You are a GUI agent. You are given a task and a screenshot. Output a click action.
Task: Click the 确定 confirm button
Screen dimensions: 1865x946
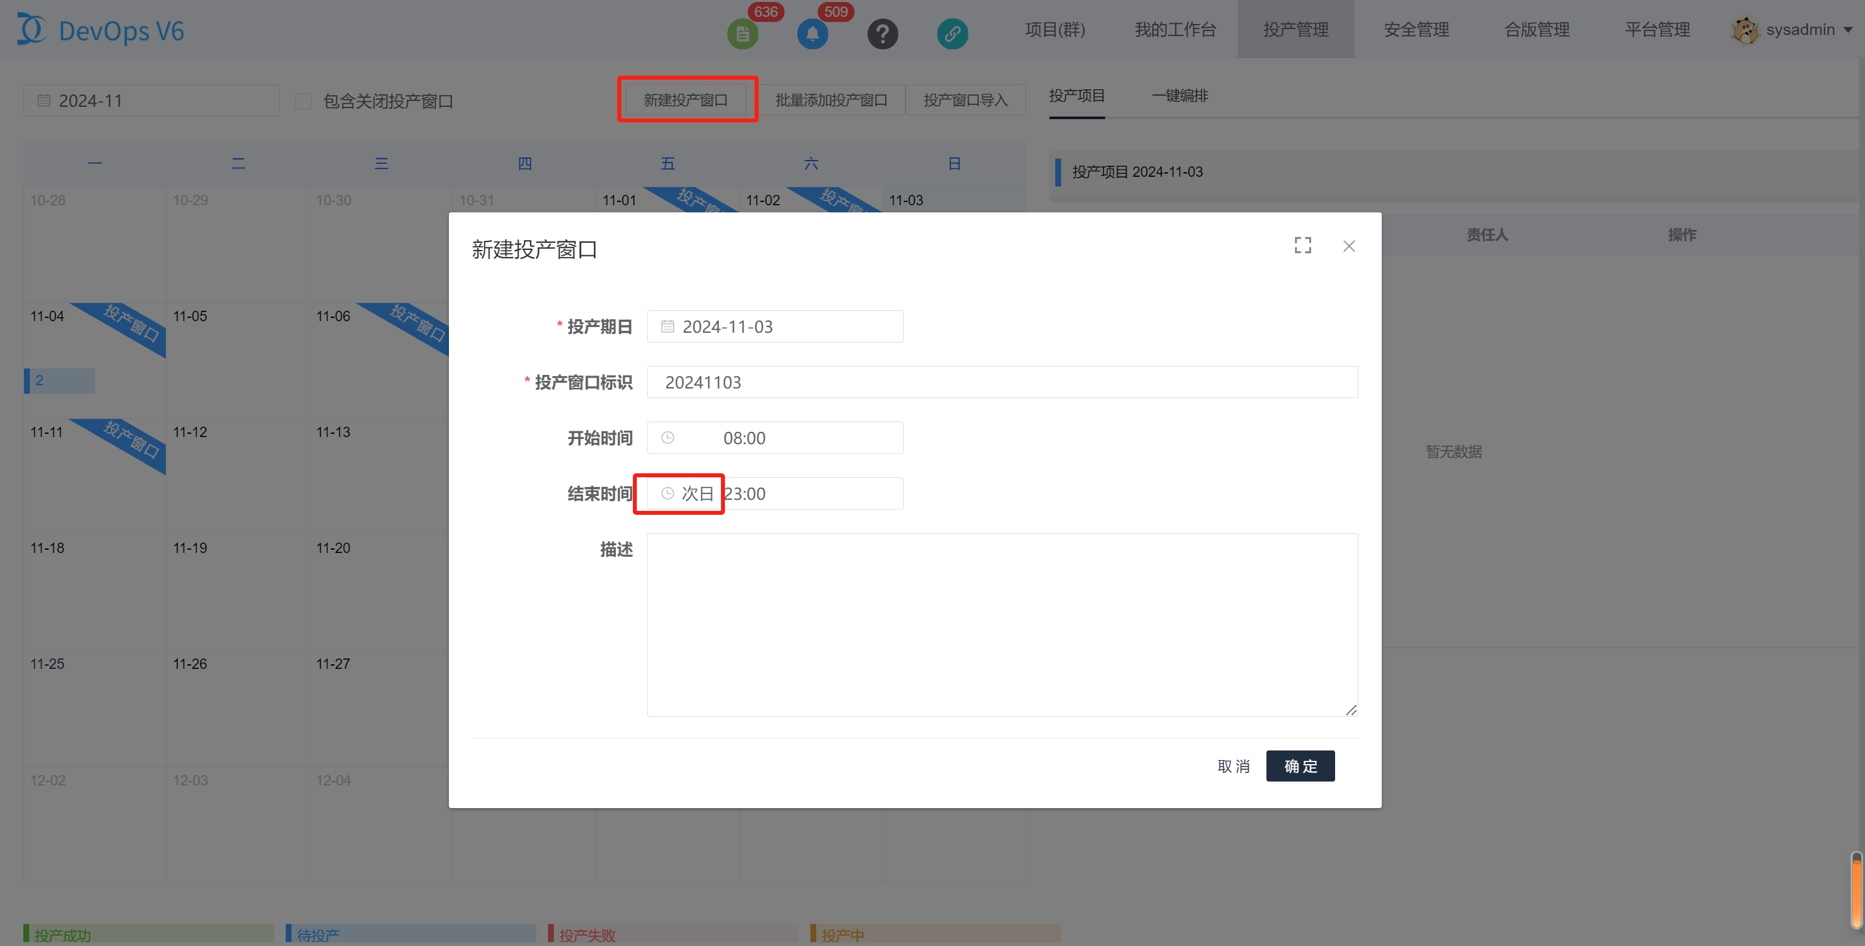point(1299,766)
